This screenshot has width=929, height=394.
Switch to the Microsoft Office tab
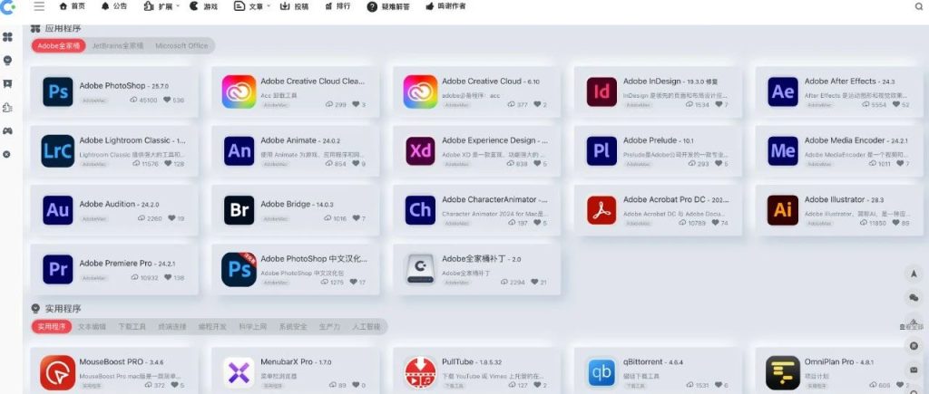point(181,45)
